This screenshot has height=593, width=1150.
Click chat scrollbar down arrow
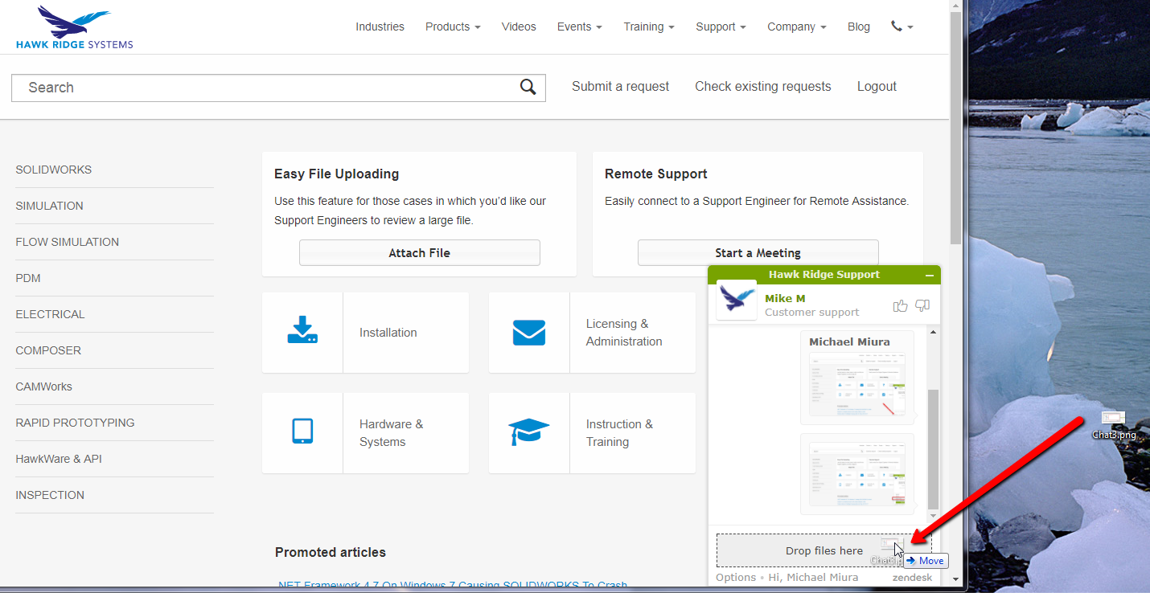coord(933,516)
